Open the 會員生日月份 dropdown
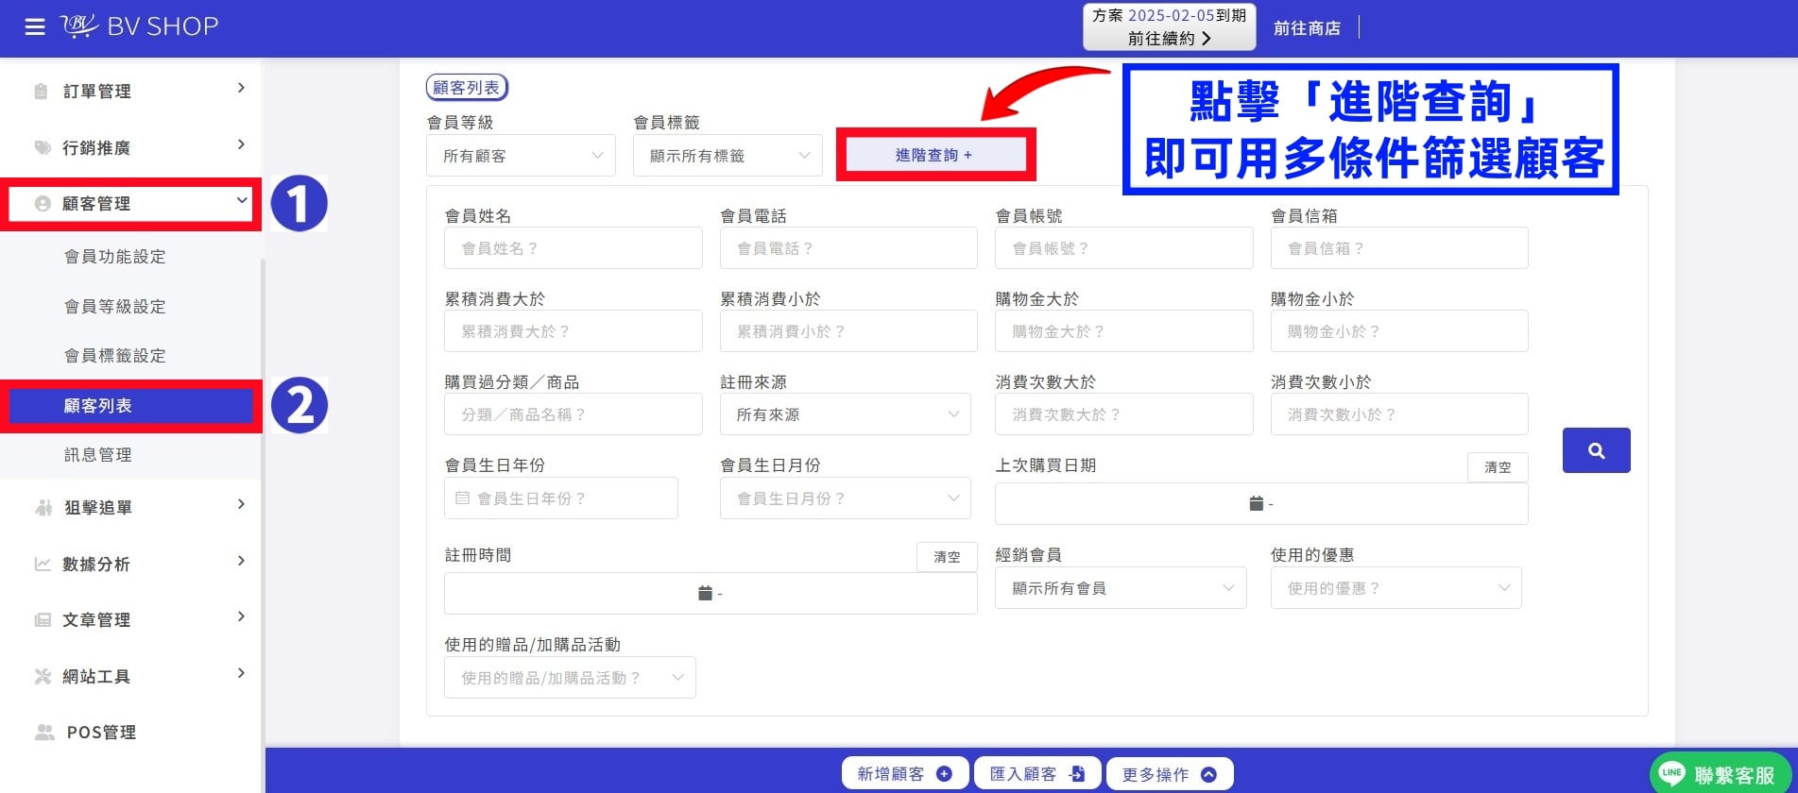Viewport: 1798px width, 793px height. [845, 498]
